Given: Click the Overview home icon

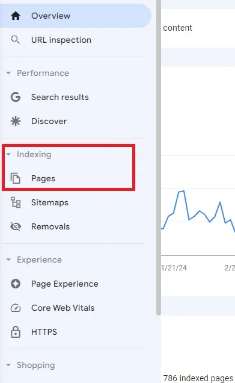Looking at the screenshot, I should coord(16,16).
